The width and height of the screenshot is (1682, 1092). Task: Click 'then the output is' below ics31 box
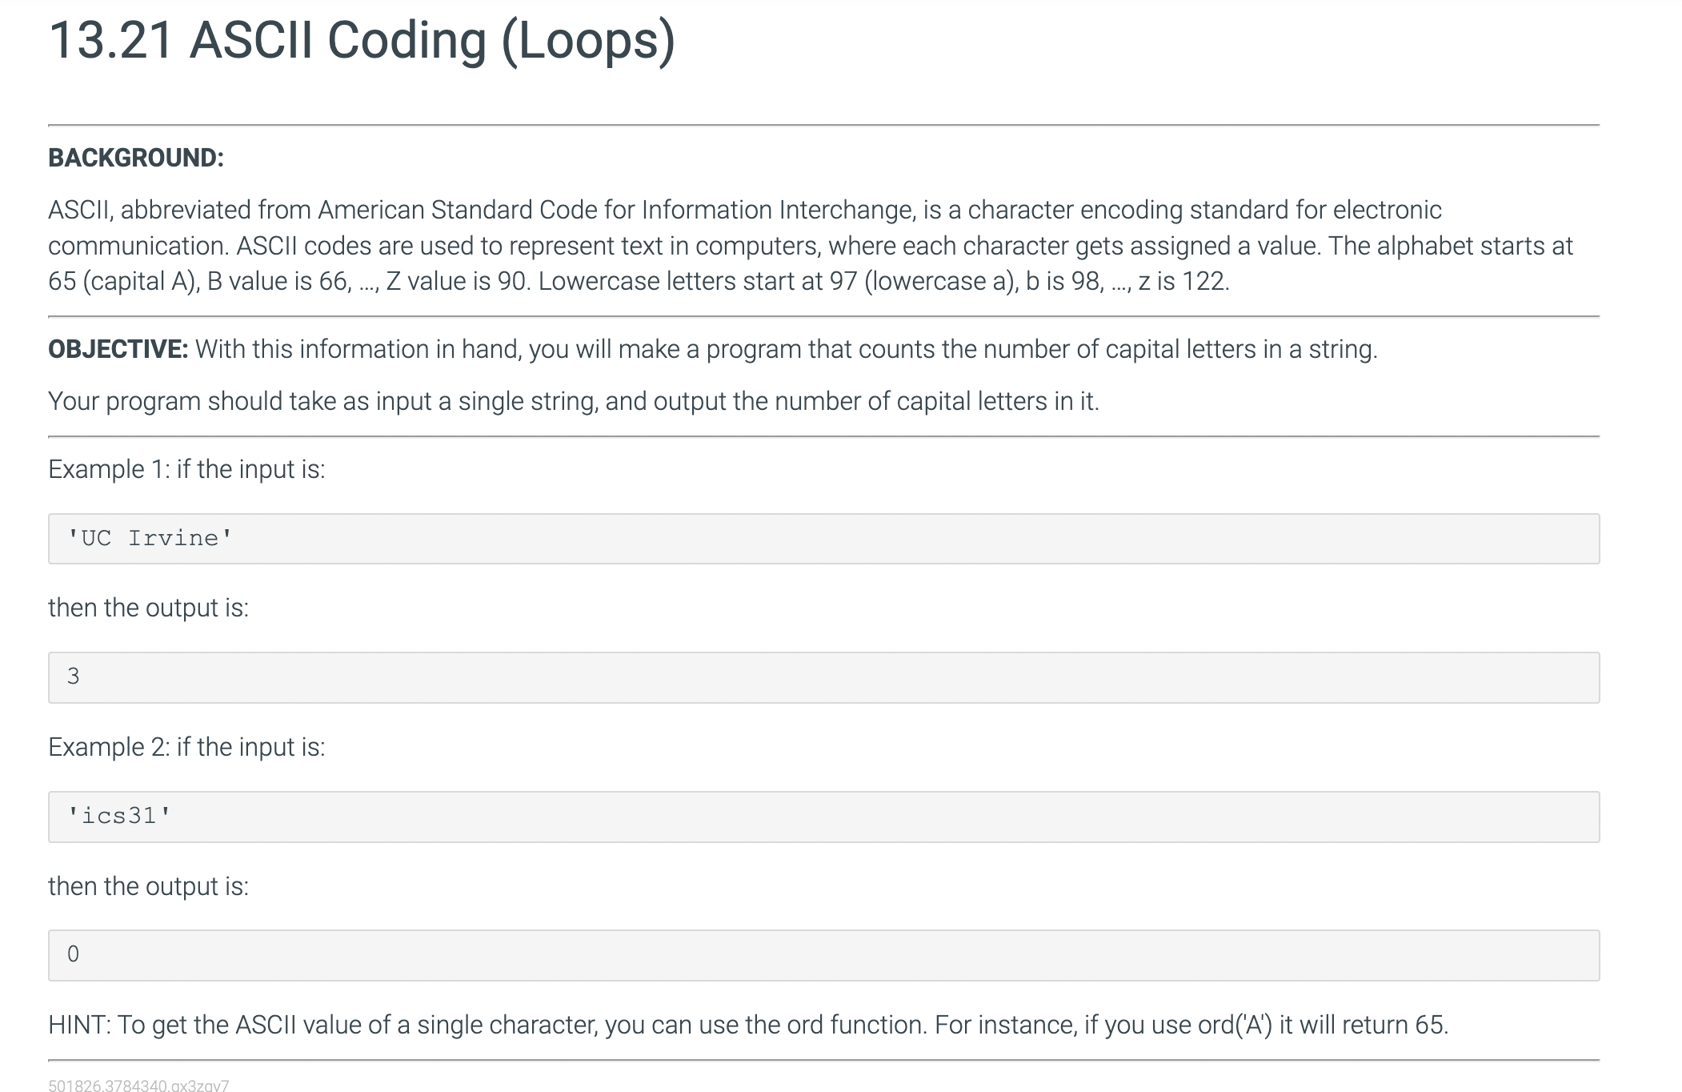pyautogui.click(x=148, y=886)
